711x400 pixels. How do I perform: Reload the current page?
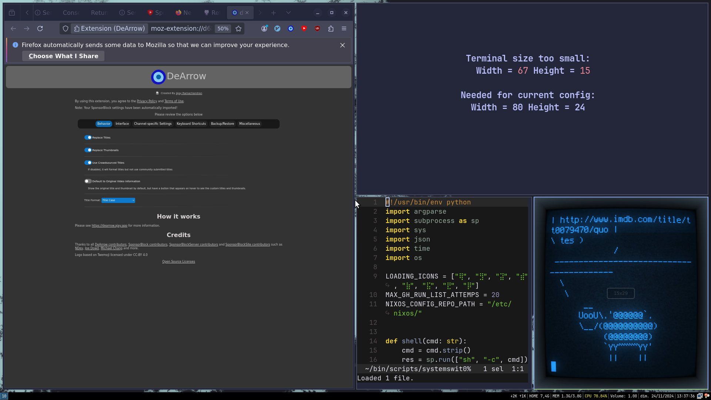point(40,29)
